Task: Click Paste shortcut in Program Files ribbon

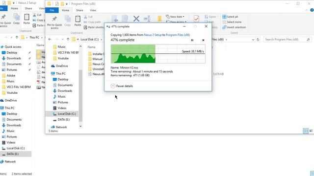Action: tap(94, 27)
